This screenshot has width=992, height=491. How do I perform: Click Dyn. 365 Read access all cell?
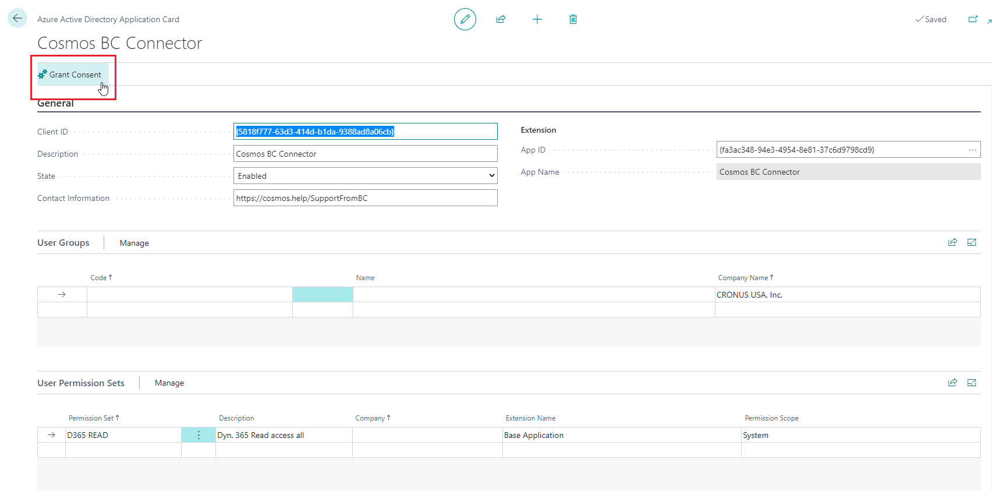pyautogui.click(x=284, y=435)
